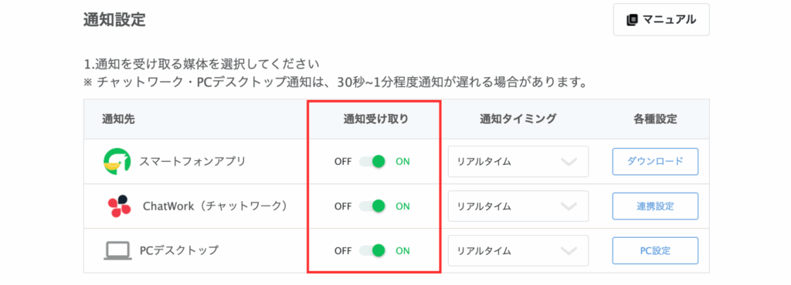
Task: Click the book icon in マニュアル button
Action: tap(632, 19)
